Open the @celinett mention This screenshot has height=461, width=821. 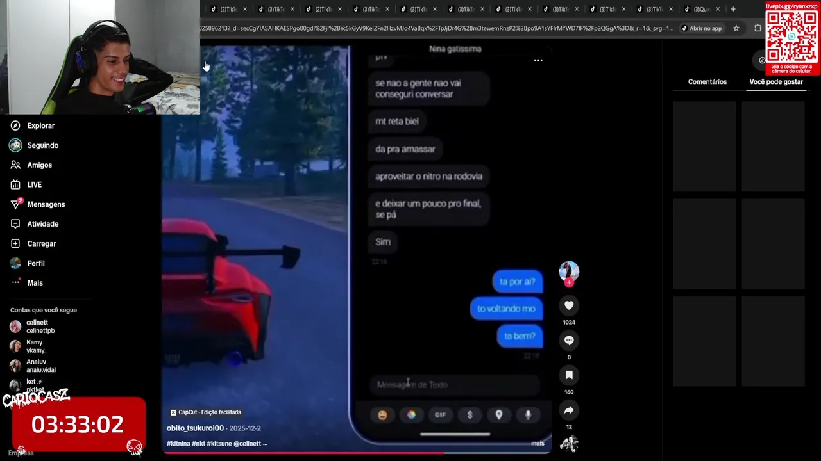click(247, 444)
